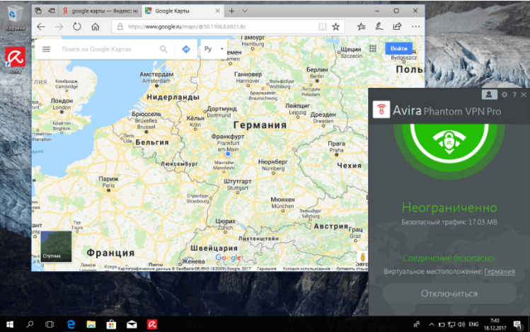530x332 pixels.
Task: Add the page to favorites with the star
Action: tap(335, 27)
